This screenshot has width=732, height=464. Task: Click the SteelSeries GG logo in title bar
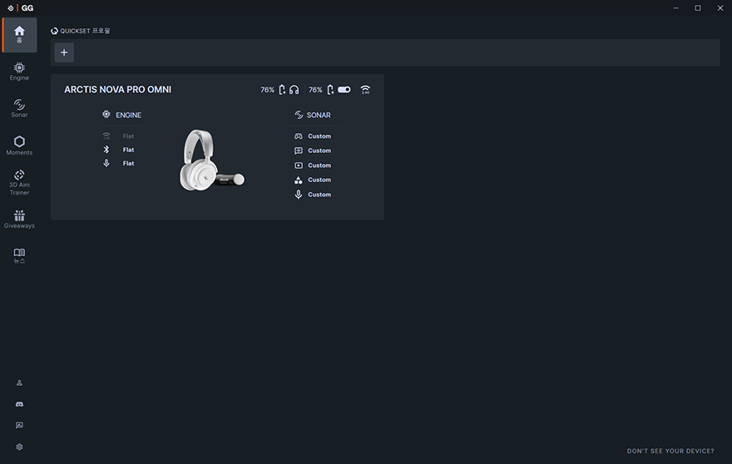pos(21,8)
